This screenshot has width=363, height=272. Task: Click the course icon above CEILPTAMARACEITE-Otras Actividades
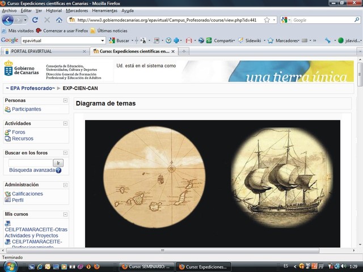pyautogui.click(x=7, y=223)
